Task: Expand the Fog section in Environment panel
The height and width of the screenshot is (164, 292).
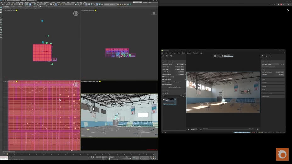Action: pyautogui.click(x=273, y=90)
